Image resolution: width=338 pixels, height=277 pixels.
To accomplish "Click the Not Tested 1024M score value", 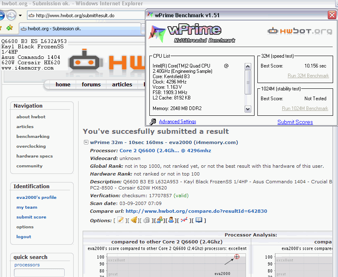I will point(315,99).
